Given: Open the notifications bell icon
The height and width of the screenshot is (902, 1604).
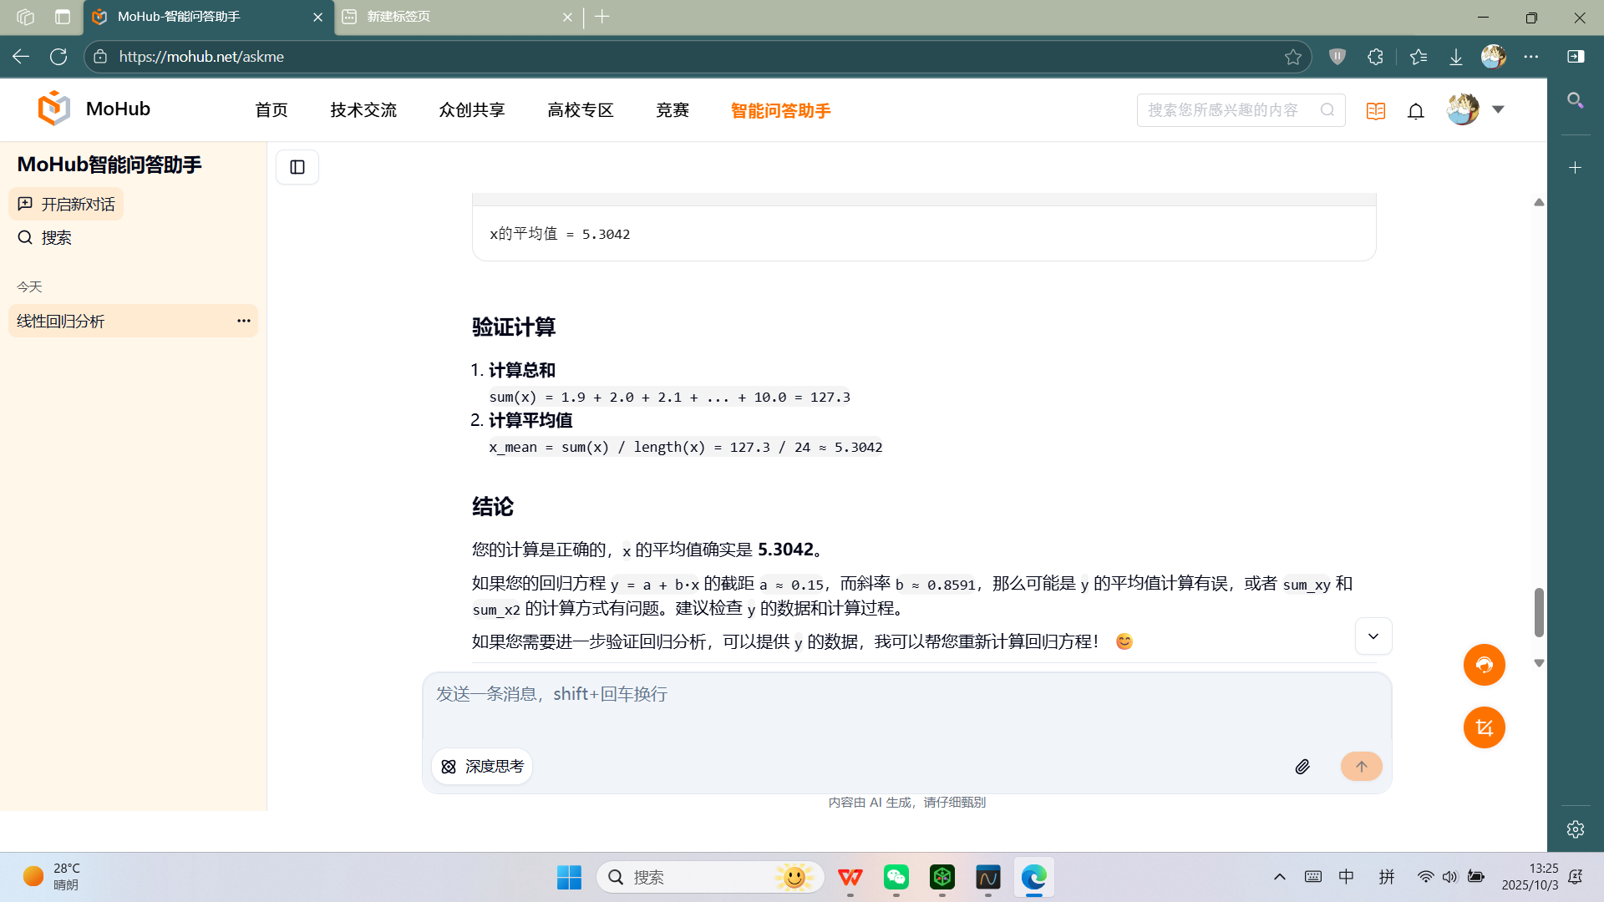Looking at the screenshot, I should 1416,110.
